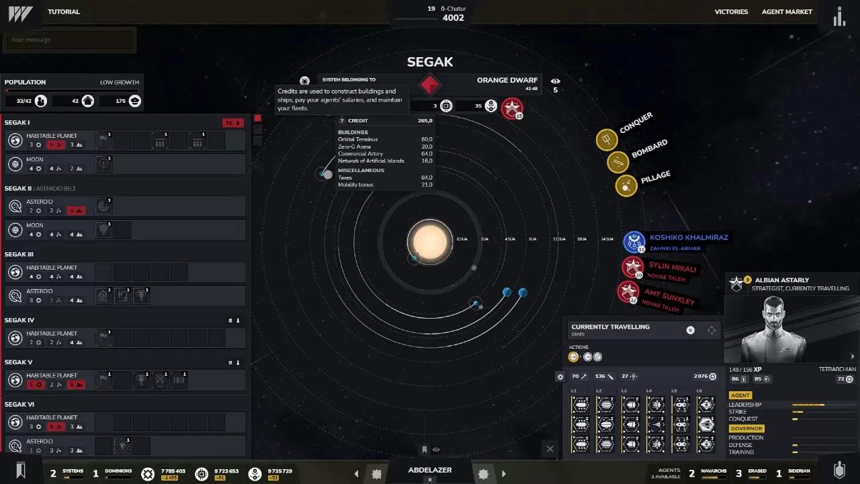860x484 pixels.
Task: Open the fortress icon in bottom-right corner
Action: click(839, 470)
